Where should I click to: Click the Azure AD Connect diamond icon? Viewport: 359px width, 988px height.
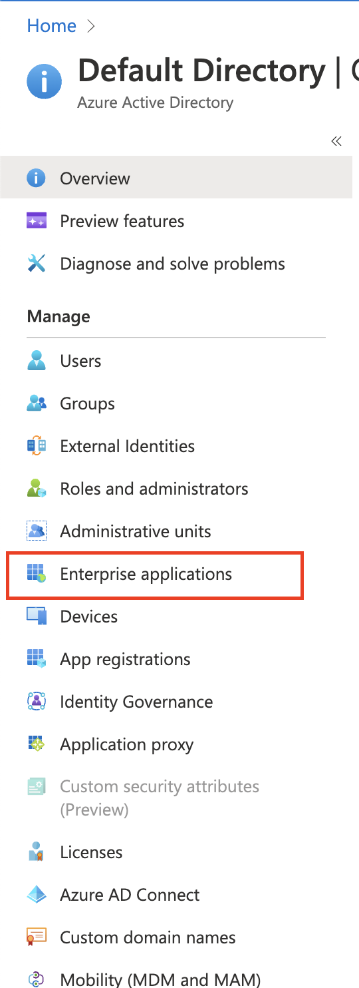pyautogui.click(x=36, y=895)
